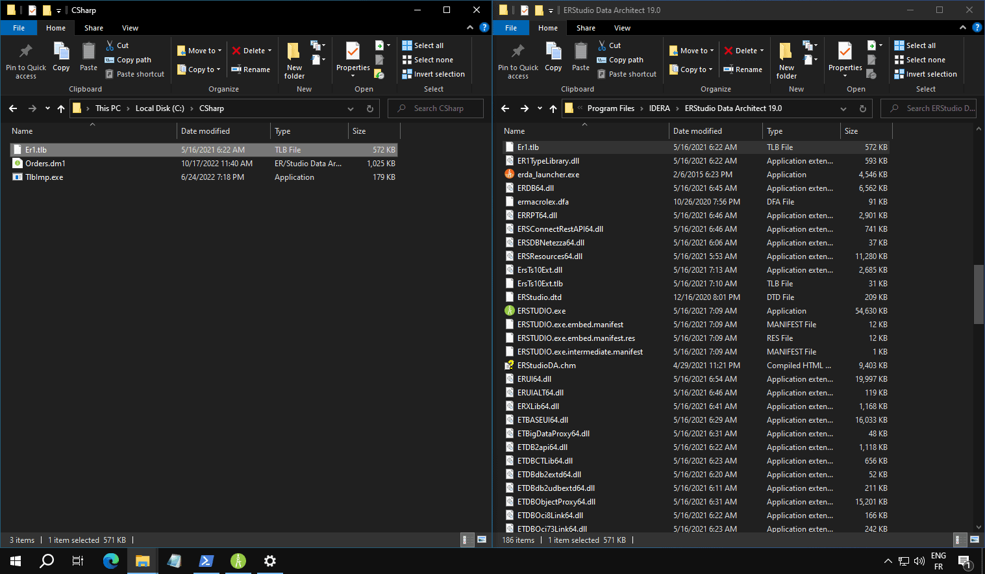Open Microsoft Edge from taskbar
The width and height of the screenshot is (985, 574).
pos(111,561)
